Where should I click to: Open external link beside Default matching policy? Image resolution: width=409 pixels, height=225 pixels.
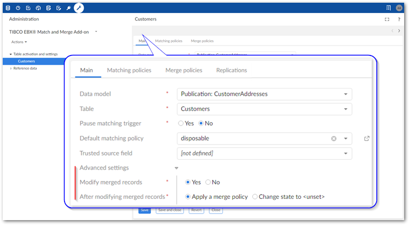tap(367, 139)
